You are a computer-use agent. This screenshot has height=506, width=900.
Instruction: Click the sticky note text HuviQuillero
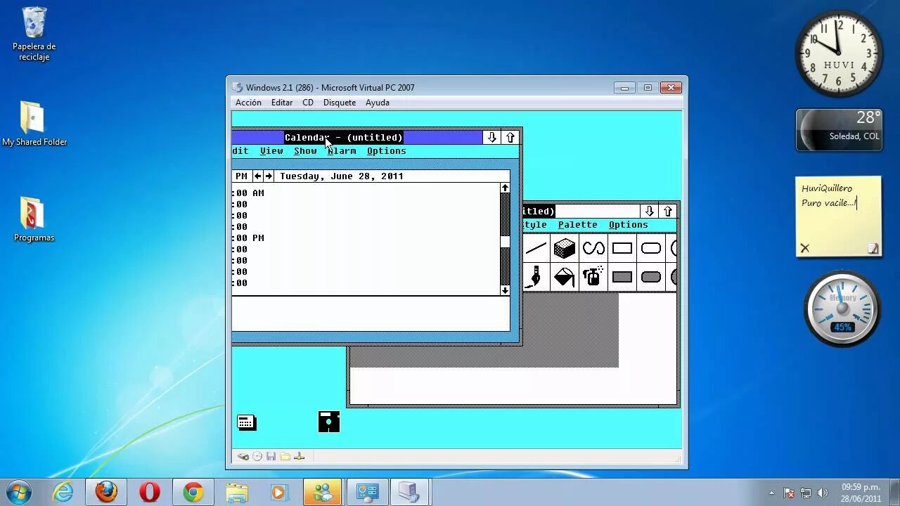click(827, 188)
